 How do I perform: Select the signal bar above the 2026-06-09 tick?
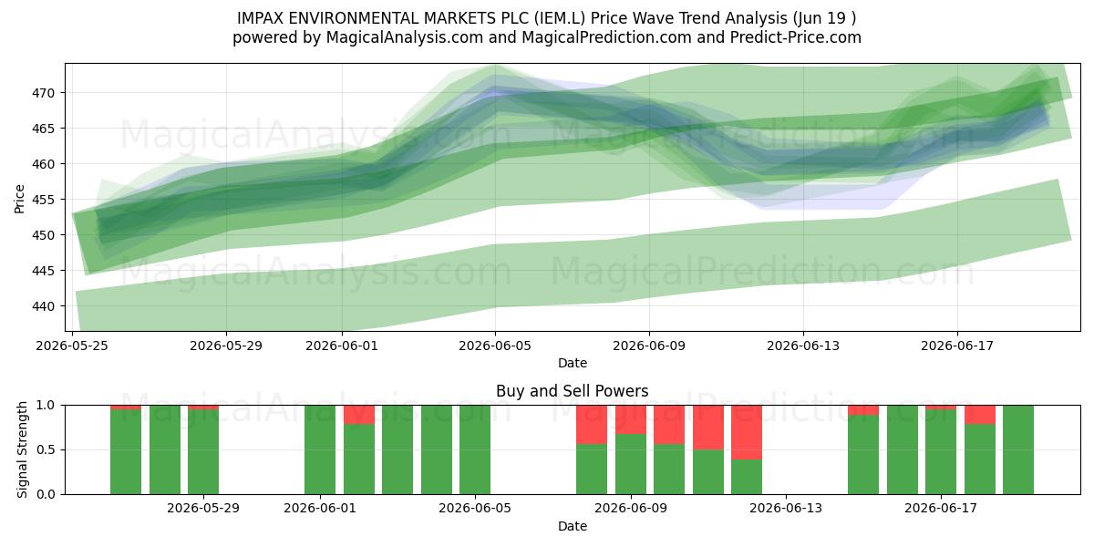click(631, 449)
